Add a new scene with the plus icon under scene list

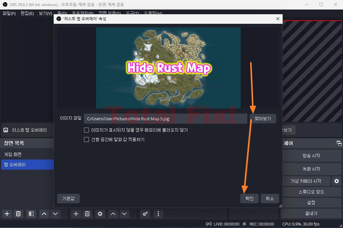(7, 214)
